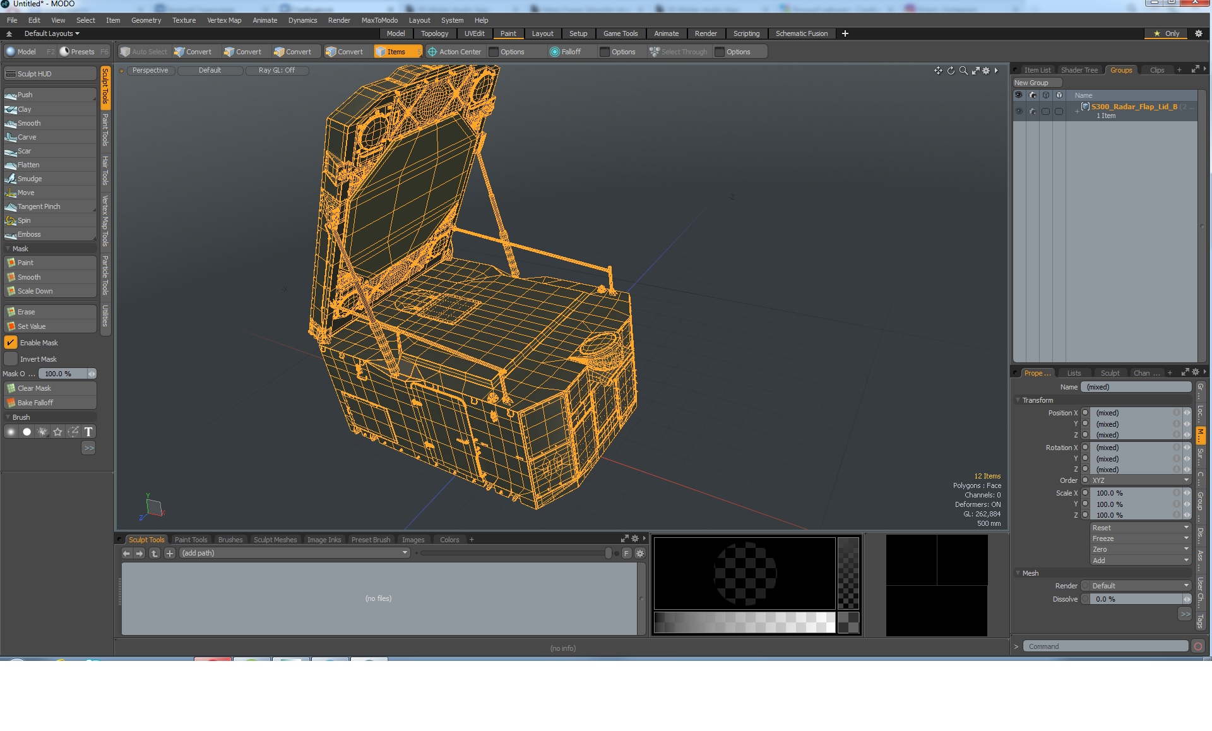This screenshot has width=1212, height=731.
Task: Toggle Rotation X keyframe circle
Action: (x=1085, y=448)
